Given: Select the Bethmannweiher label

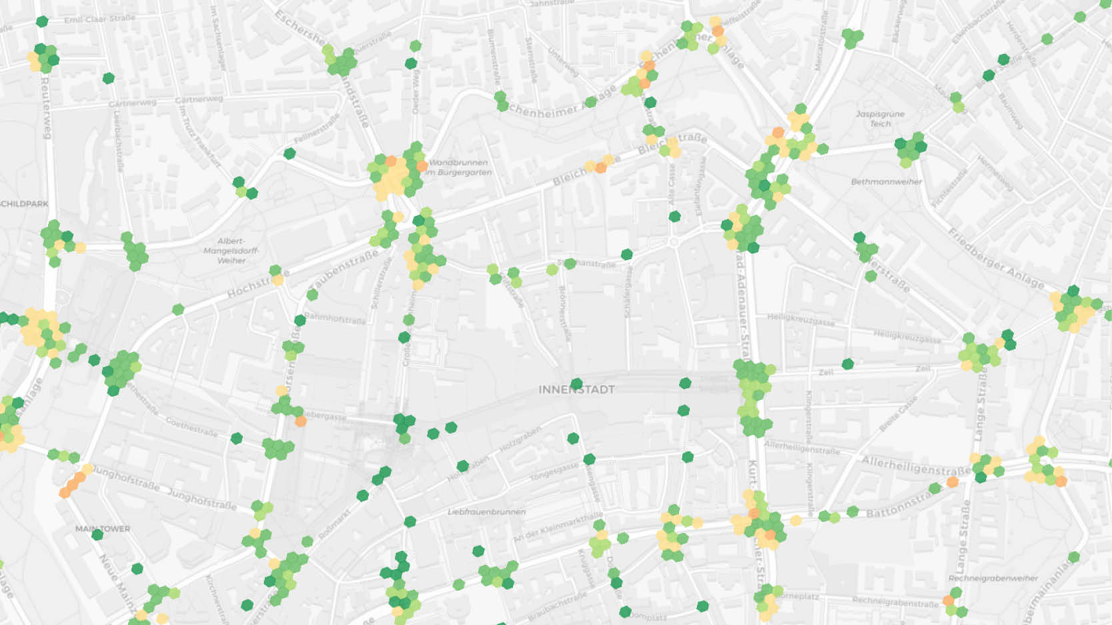Looking at the screenshot, I should point(886,181).
